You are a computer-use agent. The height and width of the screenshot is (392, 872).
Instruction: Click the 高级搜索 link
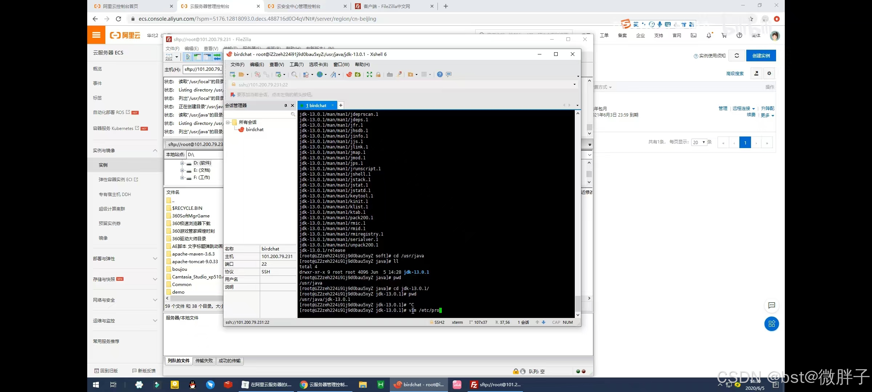coord(735,73)
